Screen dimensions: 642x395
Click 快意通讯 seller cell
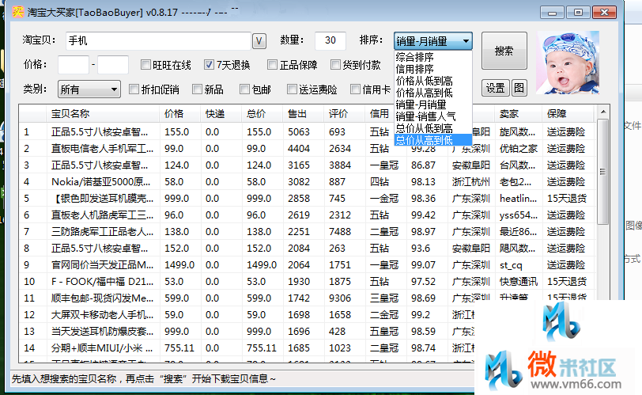(x=519, y=282)
